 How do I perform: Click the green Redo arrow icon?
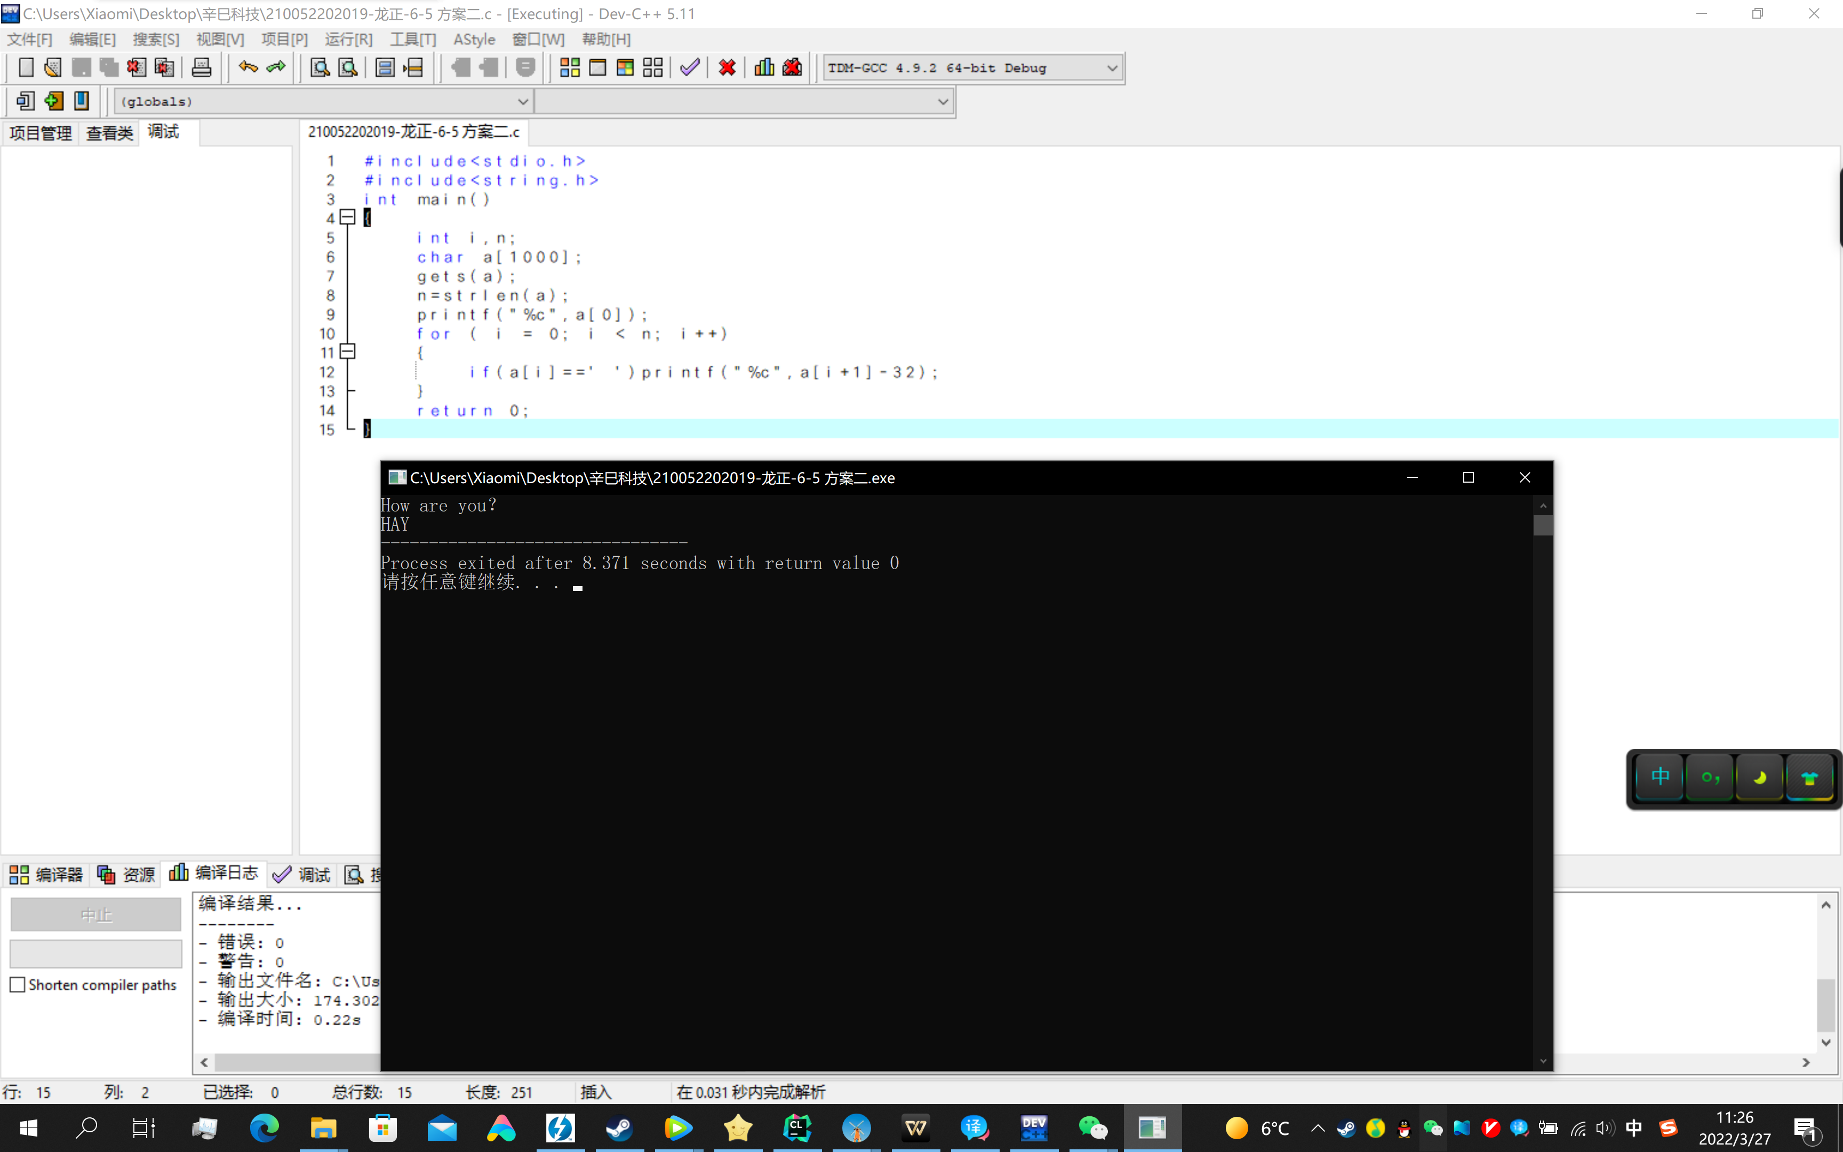pos(276,67)
